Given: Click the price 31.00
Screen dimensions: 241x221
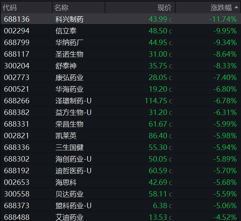Looking at the screenshot, I should coord(158,54).
